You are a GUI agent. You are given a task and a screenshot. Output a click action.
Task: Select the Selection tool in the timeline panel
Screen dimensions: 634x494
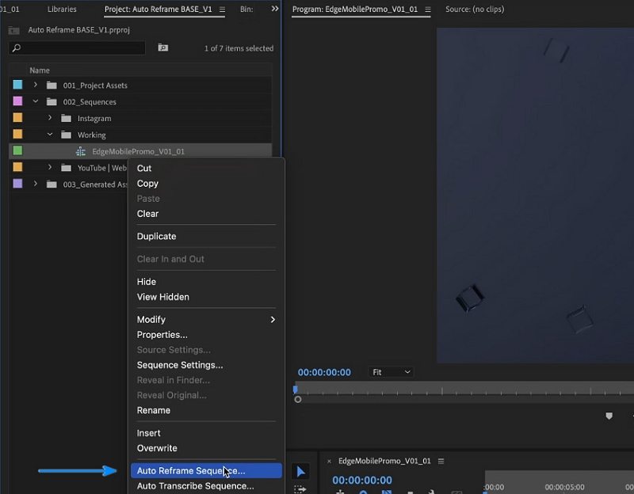(301, 470)
